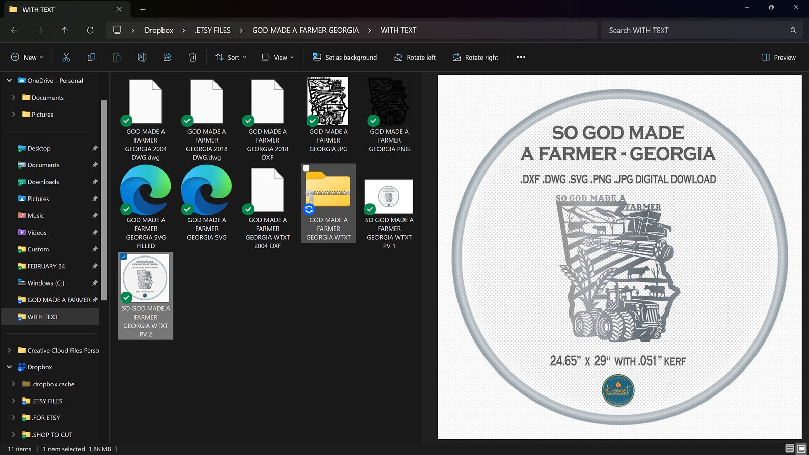Go up one folder level

tap(65, 30)
